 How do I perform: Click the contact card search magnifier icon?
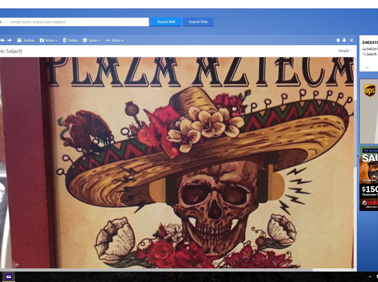pyautogui.click(x=364, y=54)
